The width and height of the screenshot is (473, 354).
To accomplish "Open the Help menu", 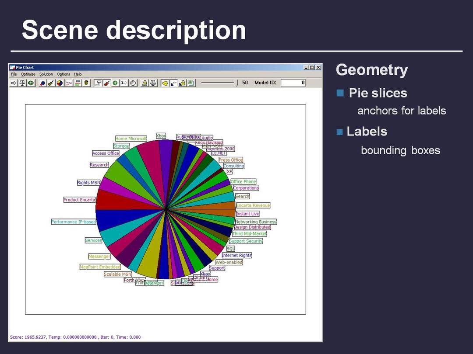I will (x=78, y=74).
